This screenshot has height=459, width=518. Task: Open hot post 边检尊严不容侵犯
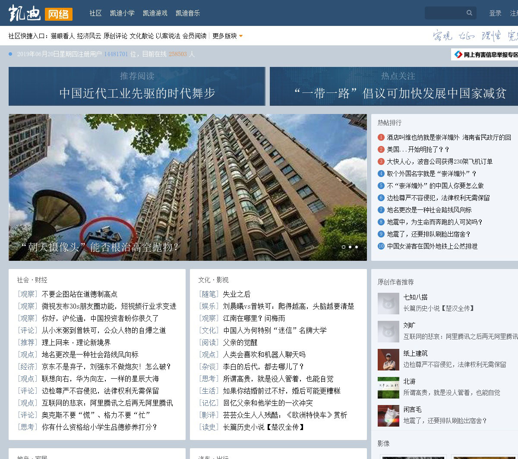438,198
